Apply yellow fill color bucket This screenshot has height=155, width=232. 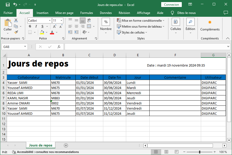click(42, 32)
